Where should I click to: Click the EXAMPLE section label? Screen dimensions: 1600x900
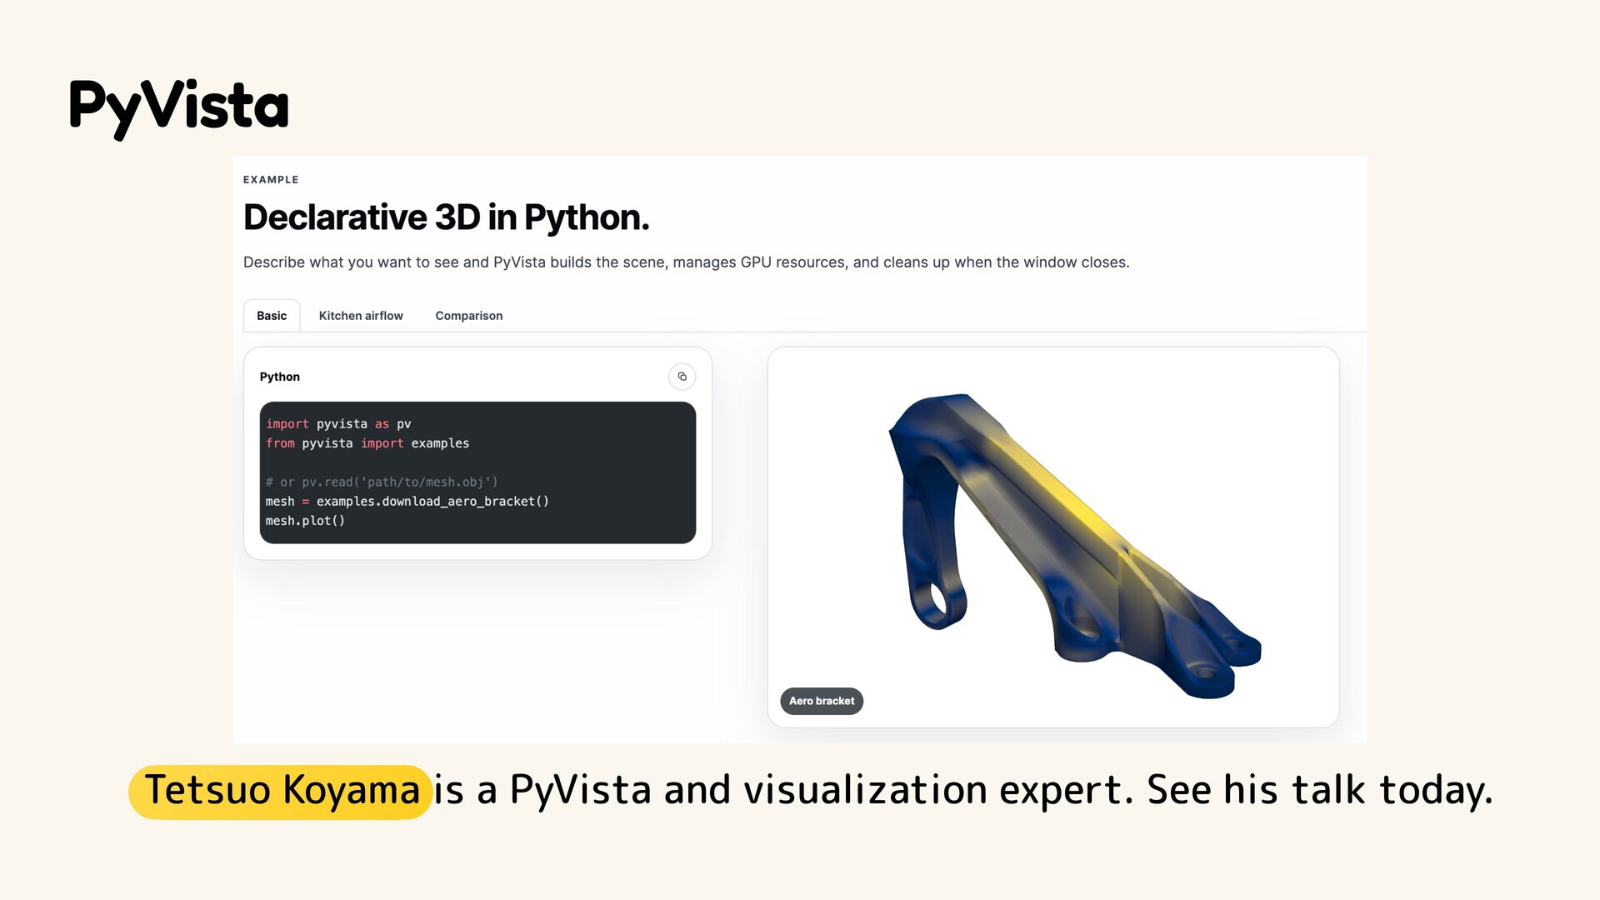(271, 180)
